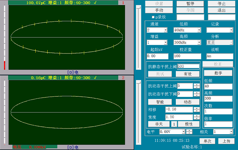Viewport: 238px width, 150px height.
Task: Select the 智能 smart mode button
Action: (160, 102)
